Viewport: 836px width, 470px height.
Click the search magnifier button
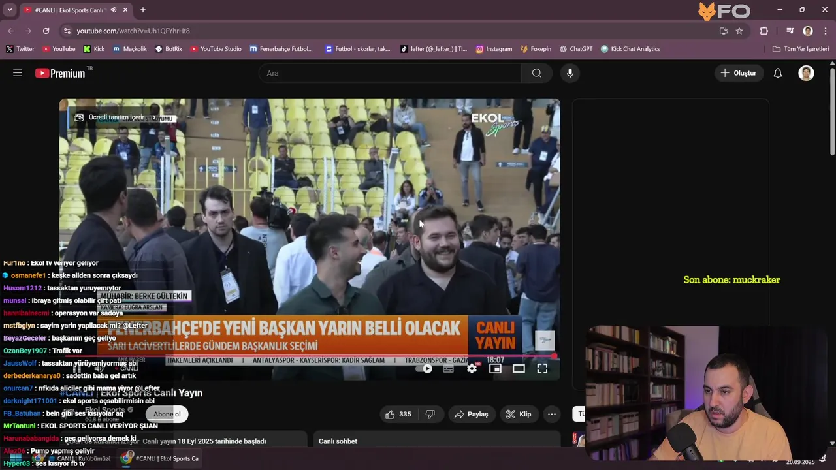537,73
